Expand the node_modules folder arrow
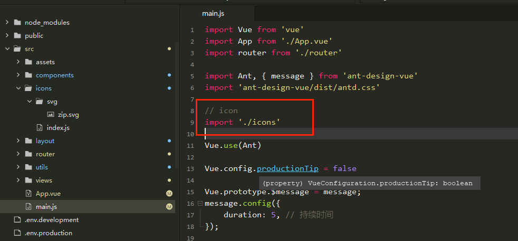 point(7,23)
